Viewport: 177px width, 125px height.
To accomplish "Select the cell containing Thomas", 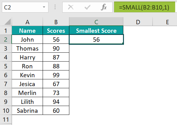I will (27, 48).
